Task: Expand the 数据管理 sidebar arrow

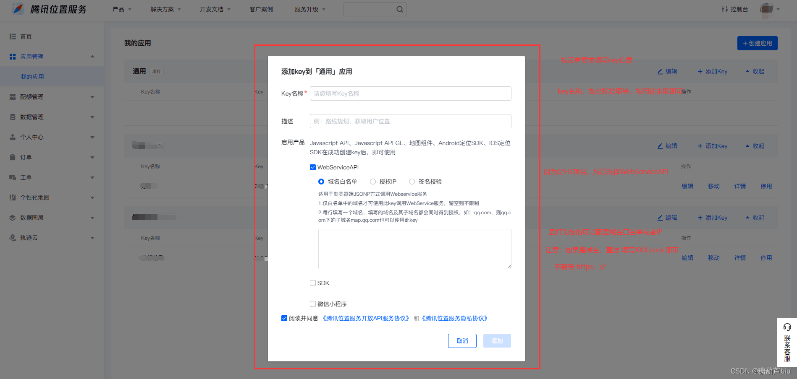Action: (x=92, y=117)
